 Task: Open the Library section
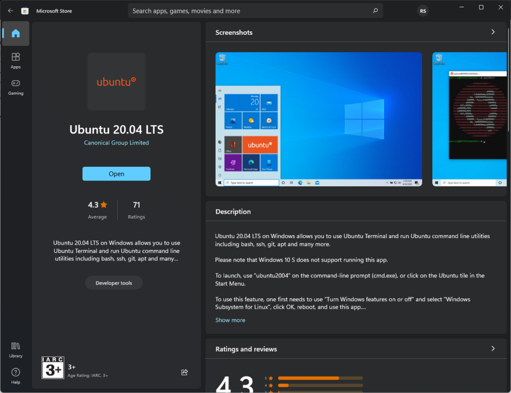point(15,350)
